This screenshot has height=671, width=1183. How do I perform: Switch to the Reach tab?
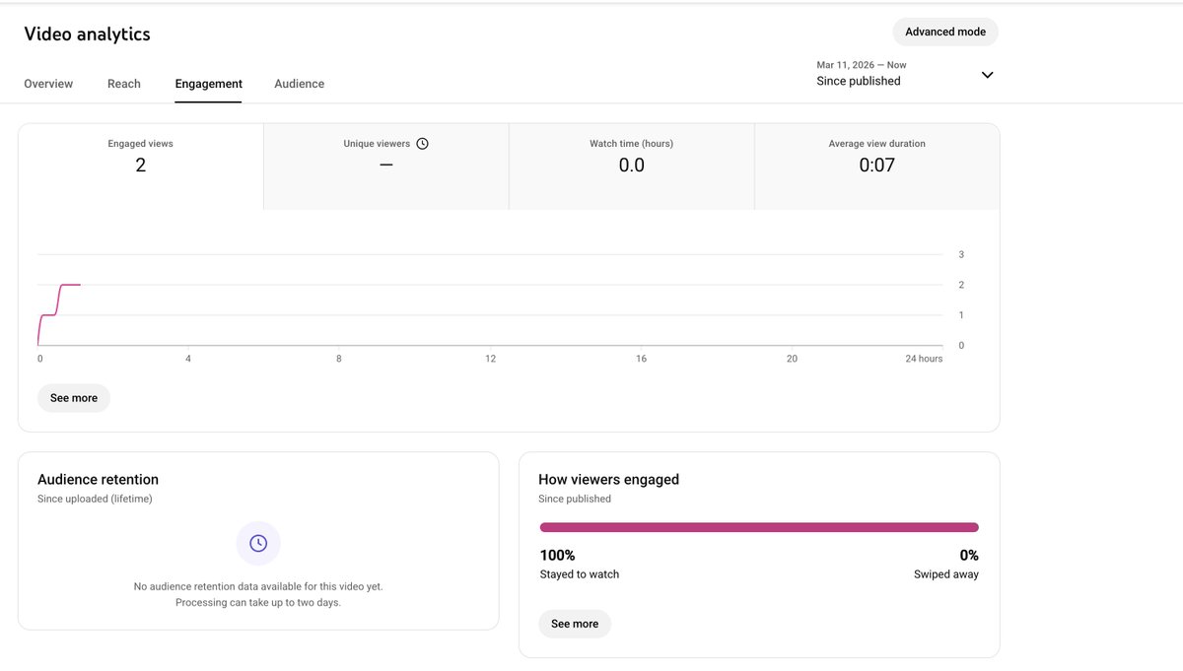(124, 84)
